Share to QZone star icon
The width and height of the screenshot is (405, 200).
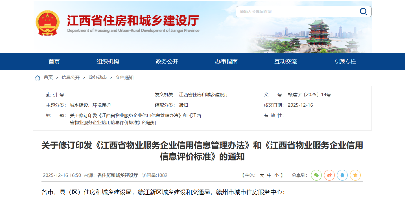click(355, 175)
